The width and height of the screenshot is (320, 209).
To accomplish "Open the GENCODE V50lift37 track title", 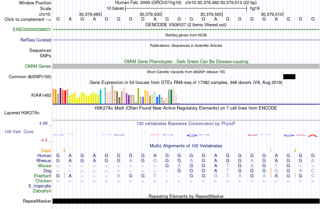I will 186,25.
